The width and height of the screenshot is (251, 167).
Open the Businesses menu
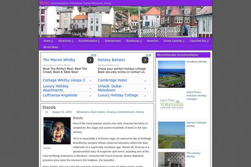tap(134, 41)
